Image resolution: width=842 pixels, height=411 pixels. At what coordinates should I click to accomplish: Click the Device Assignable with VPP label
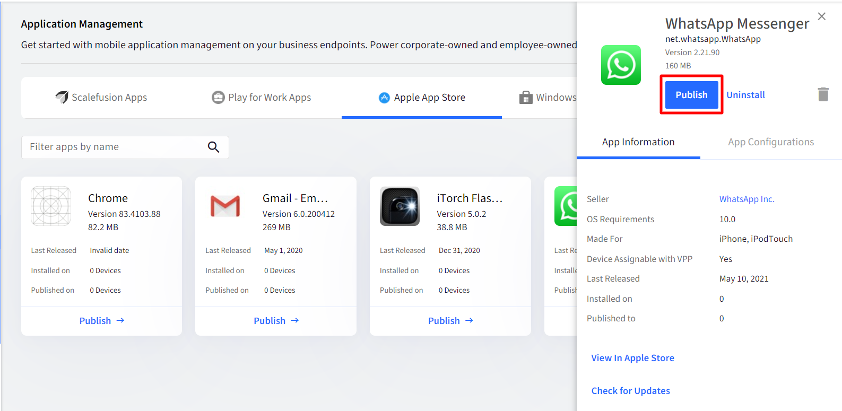click(x=639, y=259)
